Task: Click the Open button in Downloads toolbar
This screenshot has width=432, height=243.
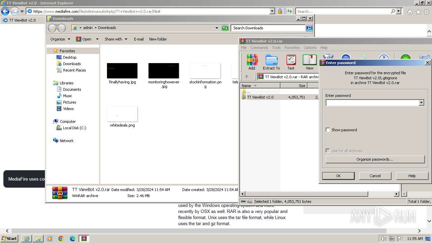Action: tap(83, 39)
